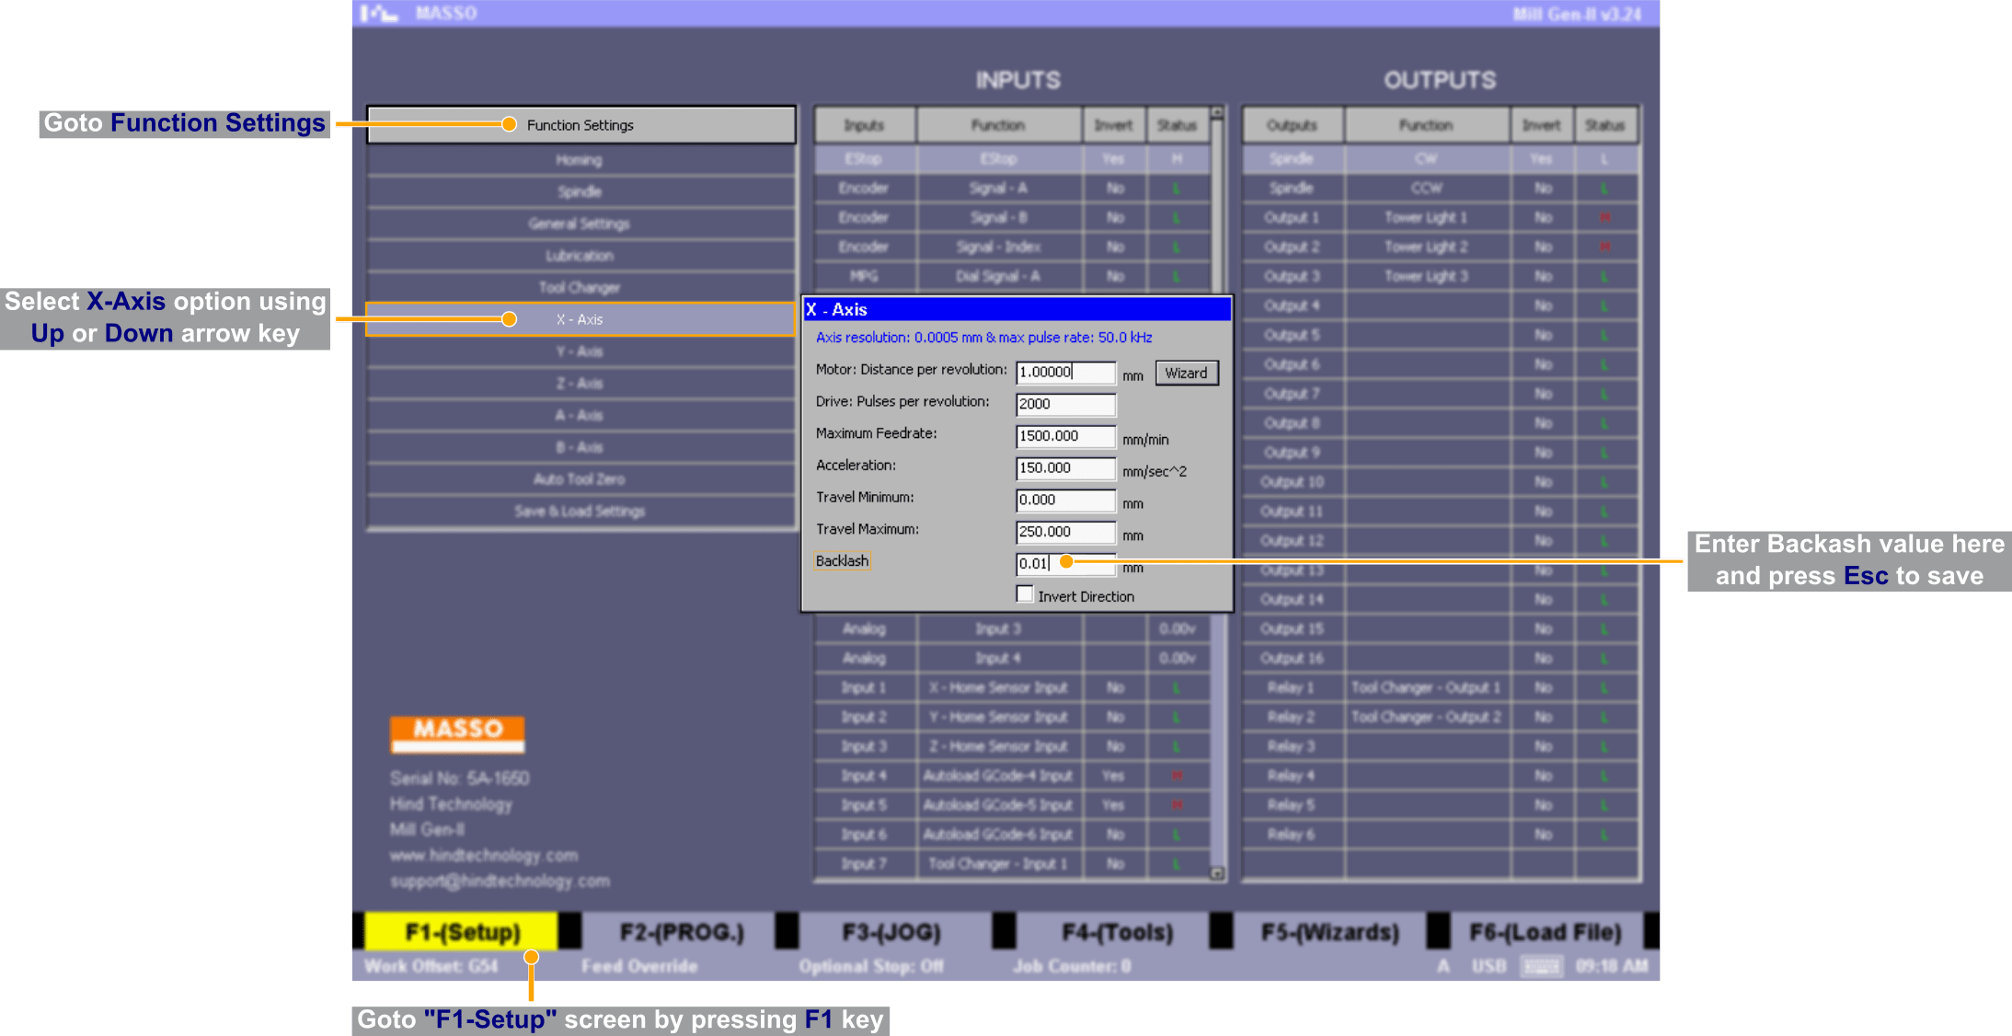Screen dimensions: 2012x1036
Task: Enable the Invert Direction checkbox
Action: click(x=1025, y=594)
